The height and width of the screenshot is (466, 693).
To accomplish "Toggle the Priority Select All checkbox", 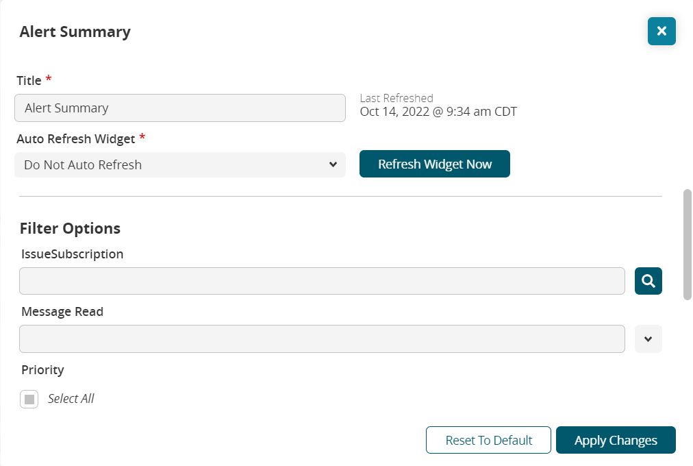I will (x=29, y=399).
